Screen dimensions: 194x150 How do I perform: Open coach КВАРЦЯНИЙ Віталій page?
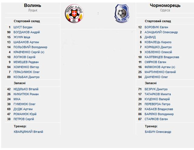[28, 132]
